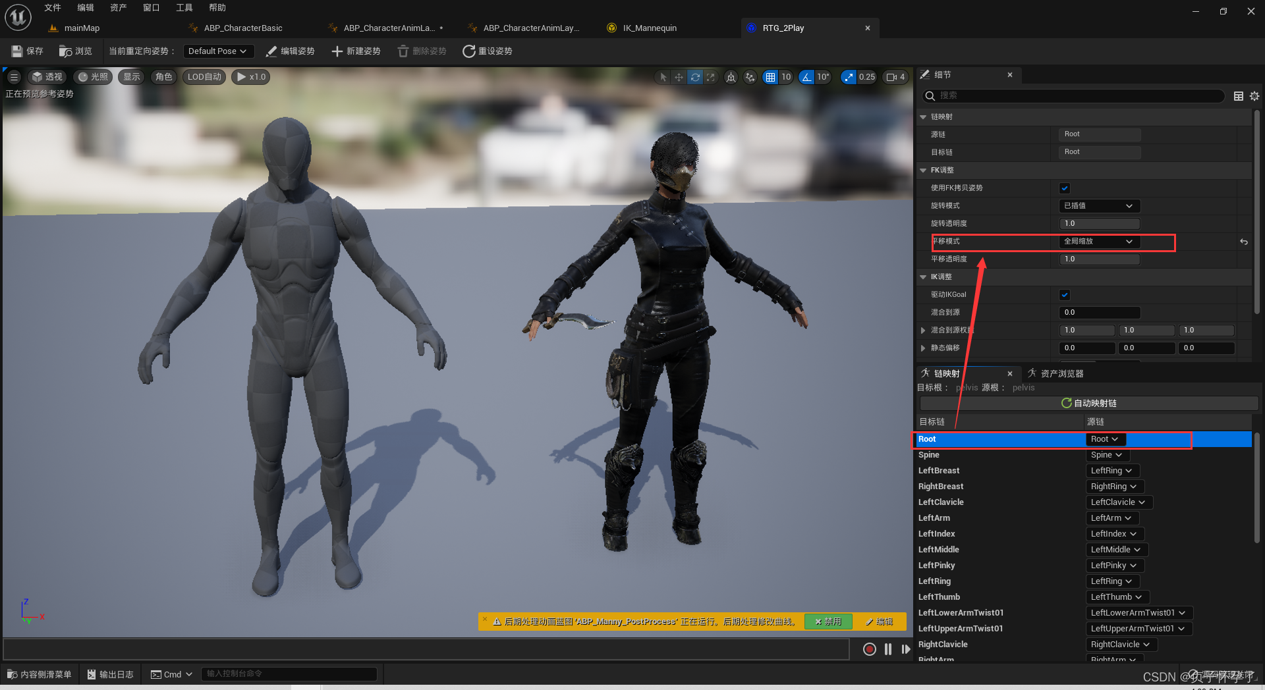
Task: Expand the 混合到源权重 row
Action: tap(922, 331)
